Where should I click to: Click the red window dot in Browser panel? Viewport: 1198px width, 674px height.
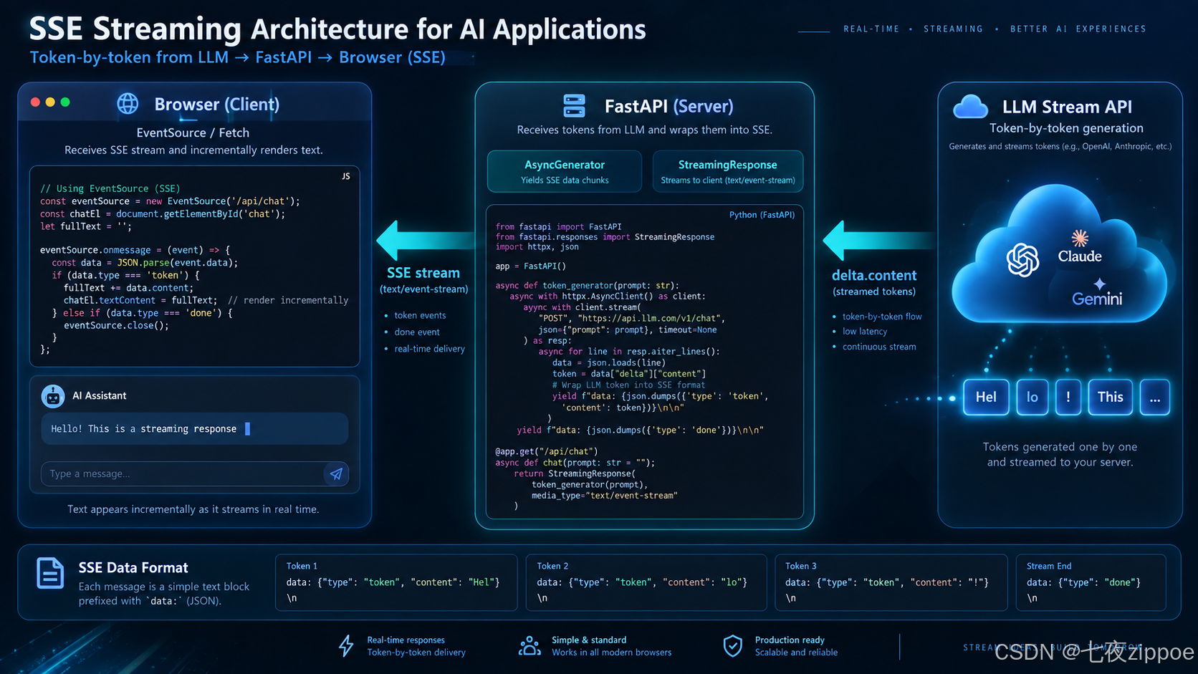(x=35, y=102)
